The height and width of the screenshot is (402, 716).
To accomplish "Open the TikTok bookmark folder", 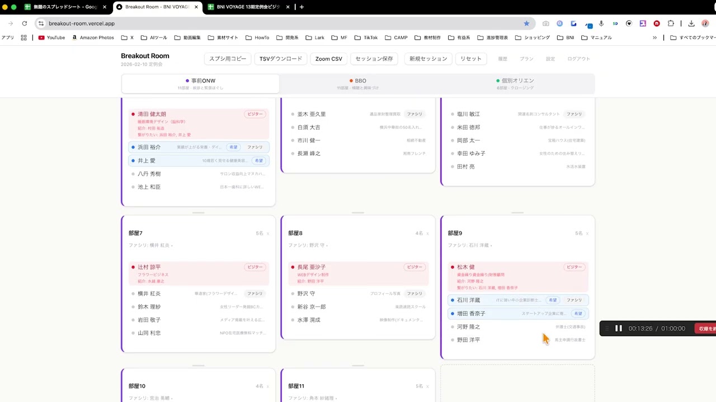I will (366, 37).
